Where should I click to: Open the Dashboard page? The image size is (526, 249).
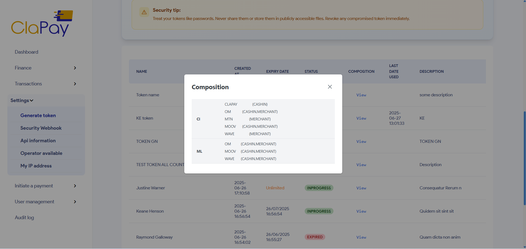tap(26, 52)
